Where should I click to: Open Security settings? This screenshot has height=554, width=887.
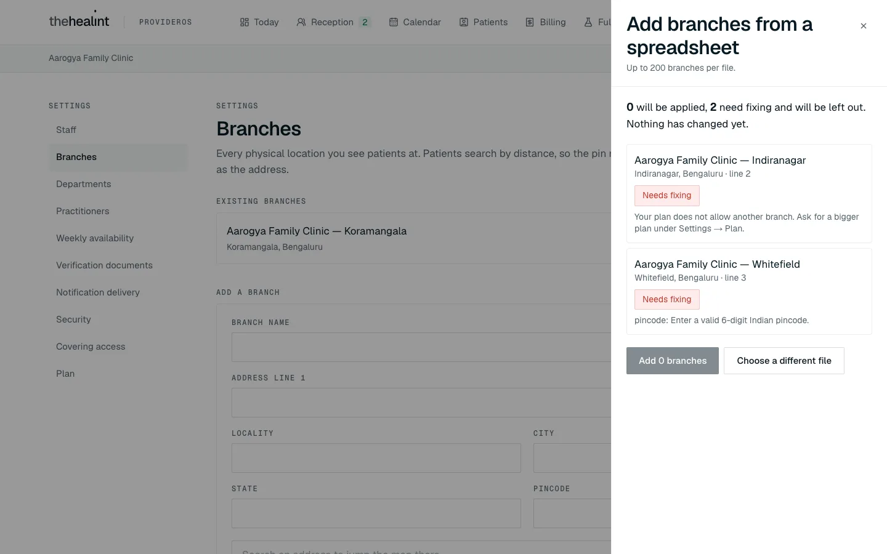pos(118,319)
